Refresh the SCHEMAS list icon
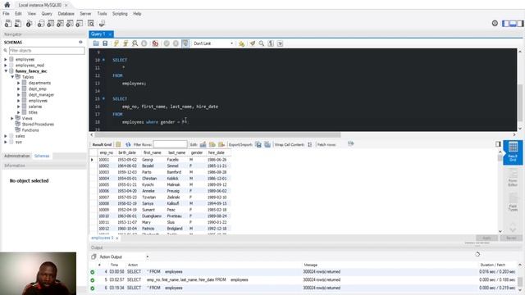 click(x=80, y=42)
